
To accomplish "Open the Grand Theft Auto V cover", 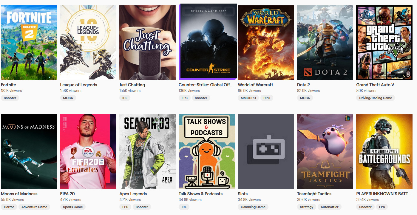I will pyautogui.click(x=384, y=43).
